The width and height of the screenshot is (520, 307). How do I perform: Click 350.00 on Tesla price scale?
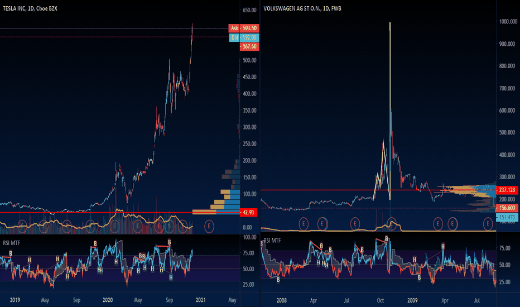250,111
